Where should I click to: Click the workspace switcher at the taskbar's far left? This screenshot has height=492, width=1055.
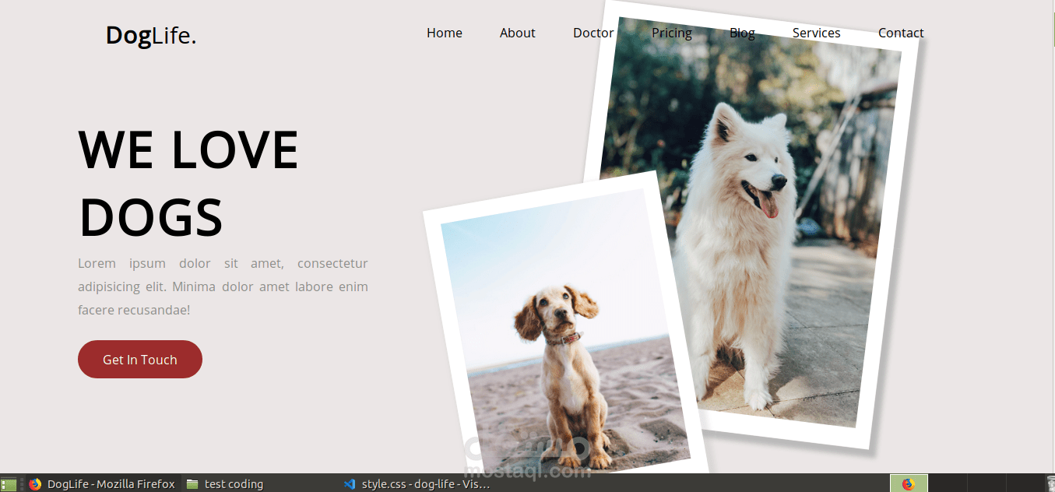(x=9, y=483)
